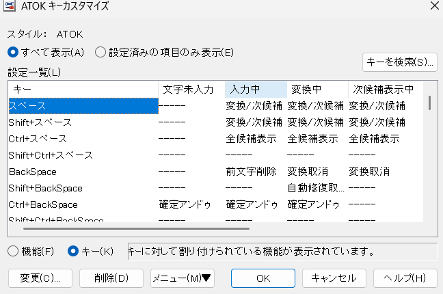
Task: Click 変換/次候補 in スペース row 入力中
Action: point(254,106)
